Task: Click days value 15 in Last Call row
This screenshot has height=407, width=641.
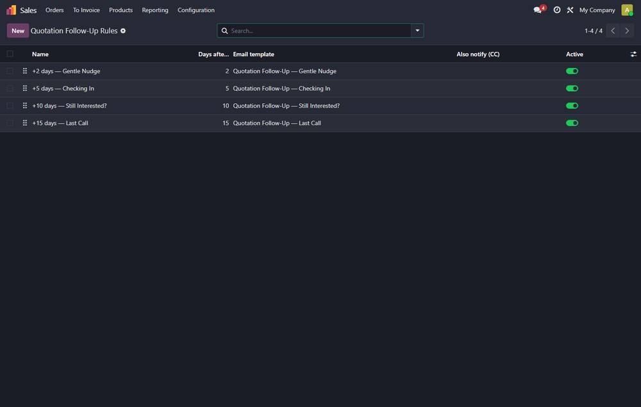Action: click(226, 123)
